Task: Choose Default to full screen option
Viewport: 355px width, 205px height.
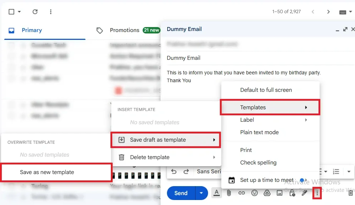Action: [x=270, y=90]
